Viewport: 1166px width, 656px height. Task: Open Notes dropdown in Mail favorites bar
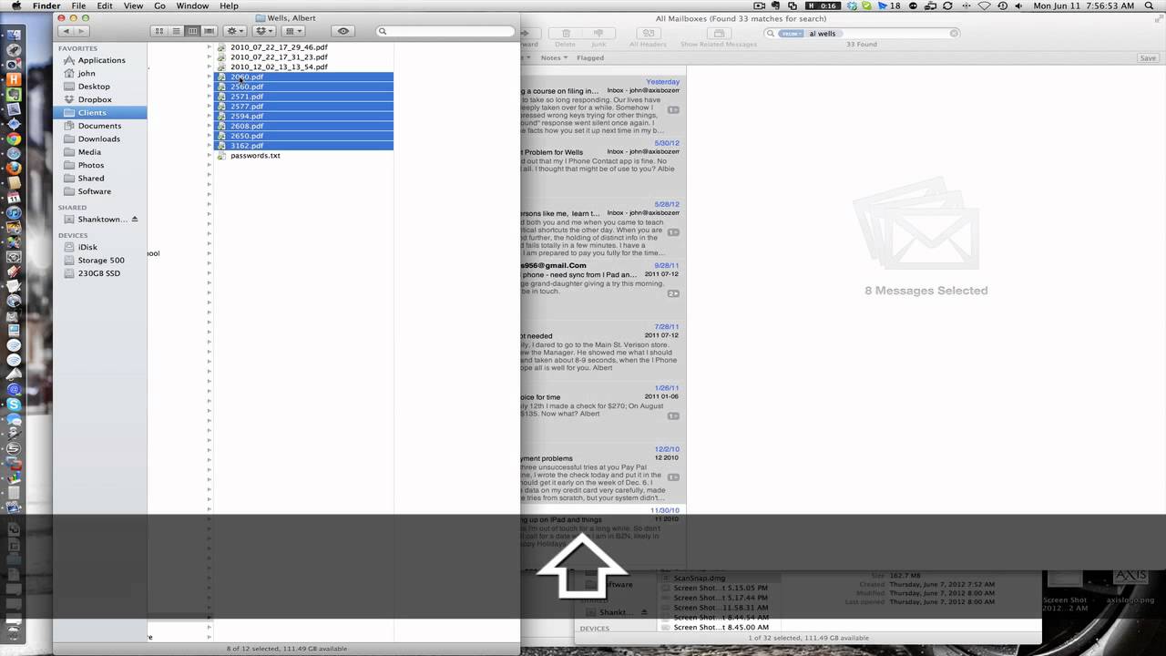[554, 57]
